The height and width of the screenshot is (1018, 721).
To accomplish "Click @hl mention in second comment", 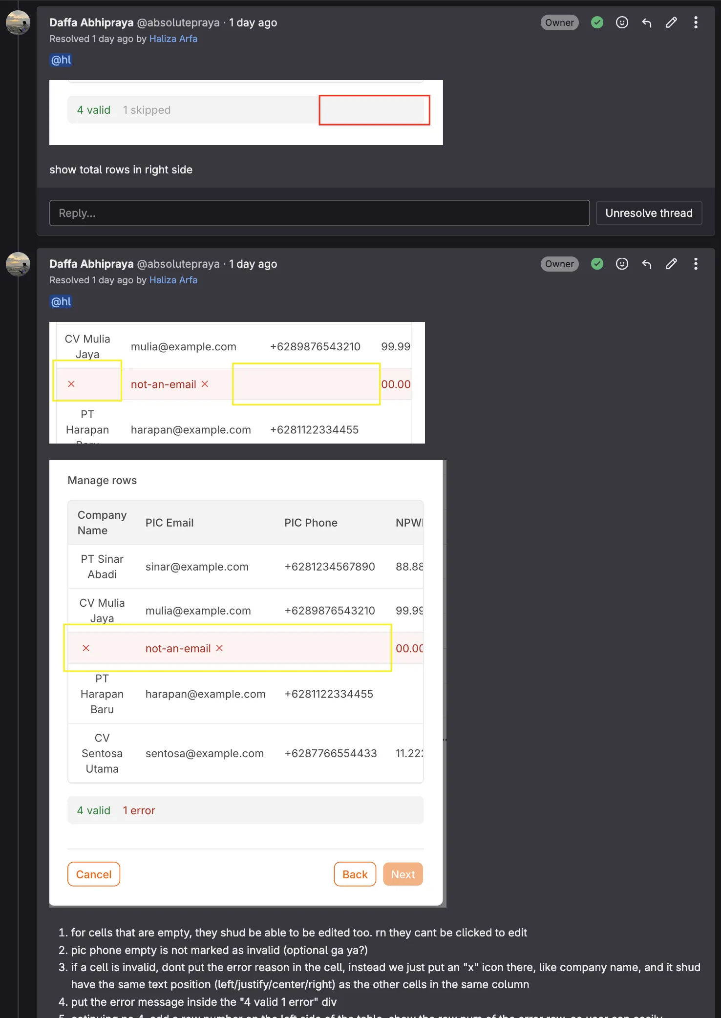I will point(61,301).
